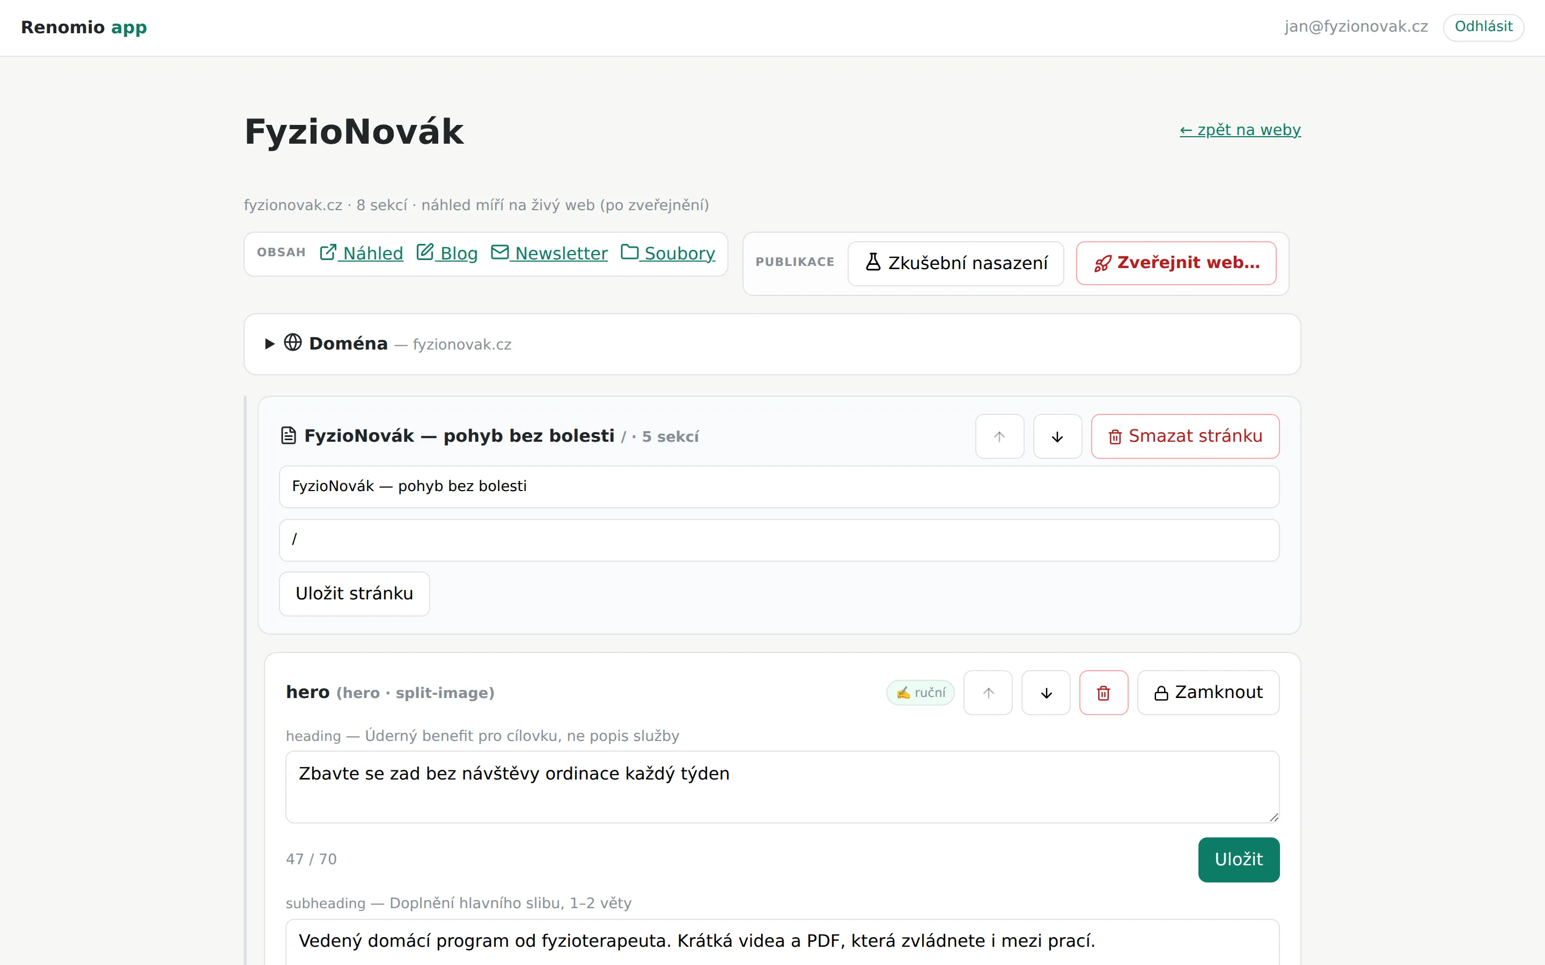This screenshot has height=965, width=1545.
Task: Click the 47 / 70 character counter
Action: click(312, 859)
